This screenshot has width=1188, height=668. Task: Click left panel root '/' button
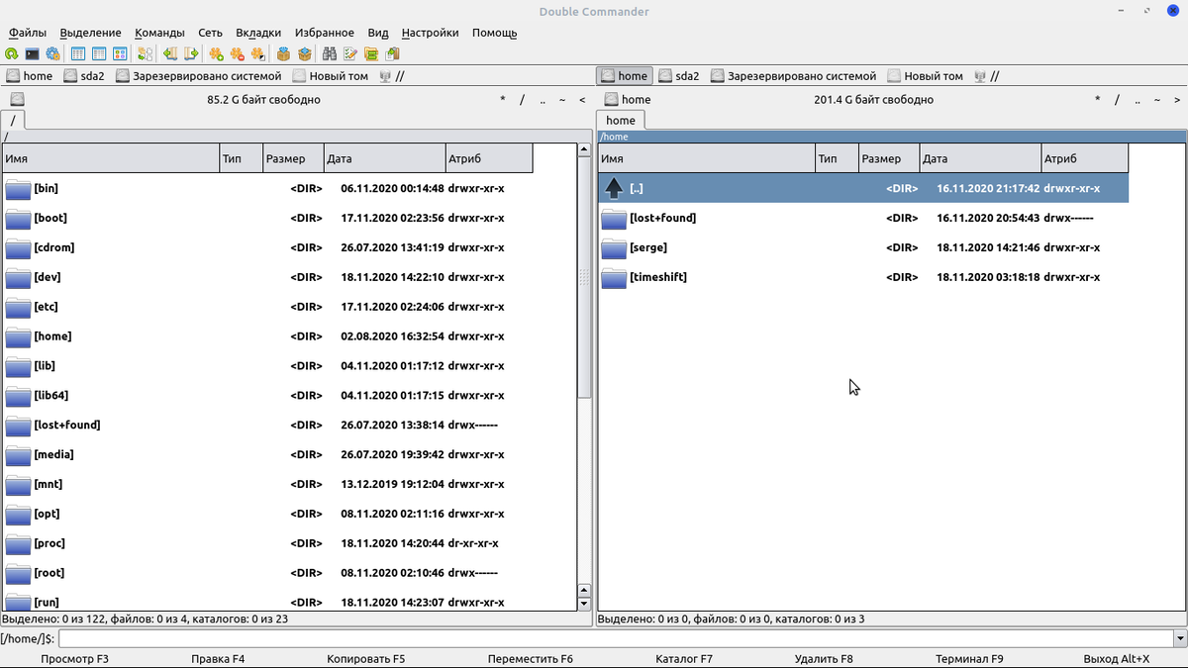click(x=522, y=100)
